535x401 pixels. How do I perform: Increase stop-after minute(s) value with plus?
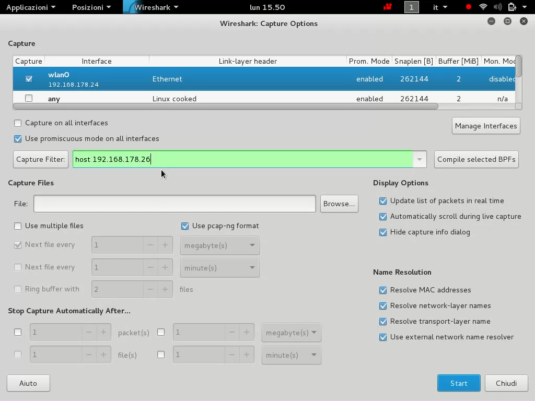coord(247,355)
